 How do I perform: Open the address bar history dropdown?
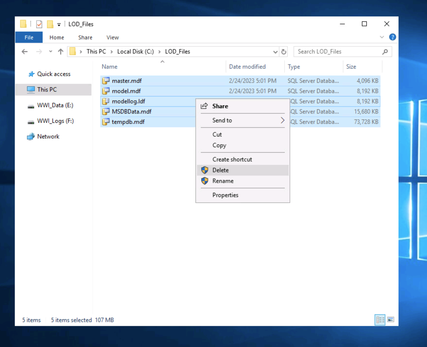coord(275,51)
